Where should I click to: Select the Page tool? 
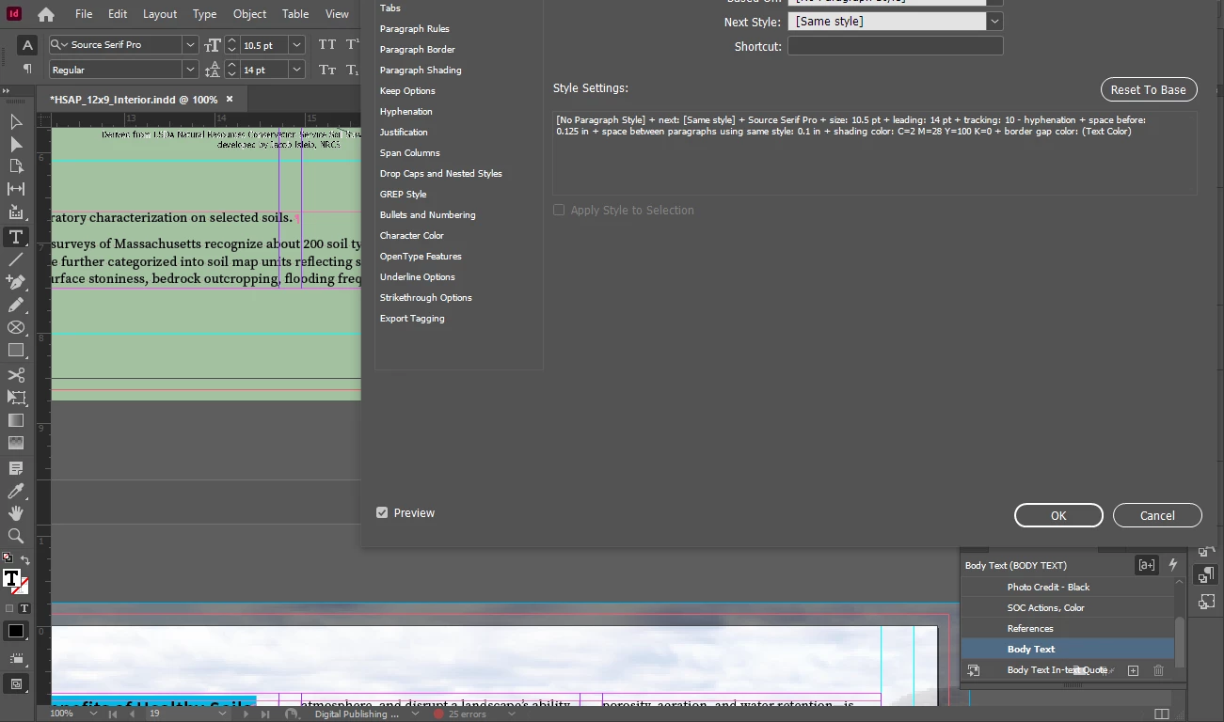16,166
